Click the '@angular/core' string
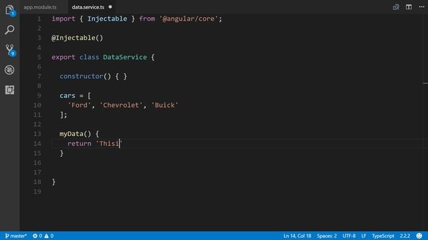This screenshot has height=240, width=428. click(189, 19)
